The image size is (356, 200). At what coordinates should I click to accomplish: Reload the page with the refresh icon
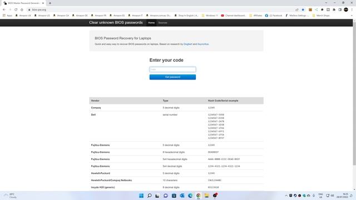[16, 10]
